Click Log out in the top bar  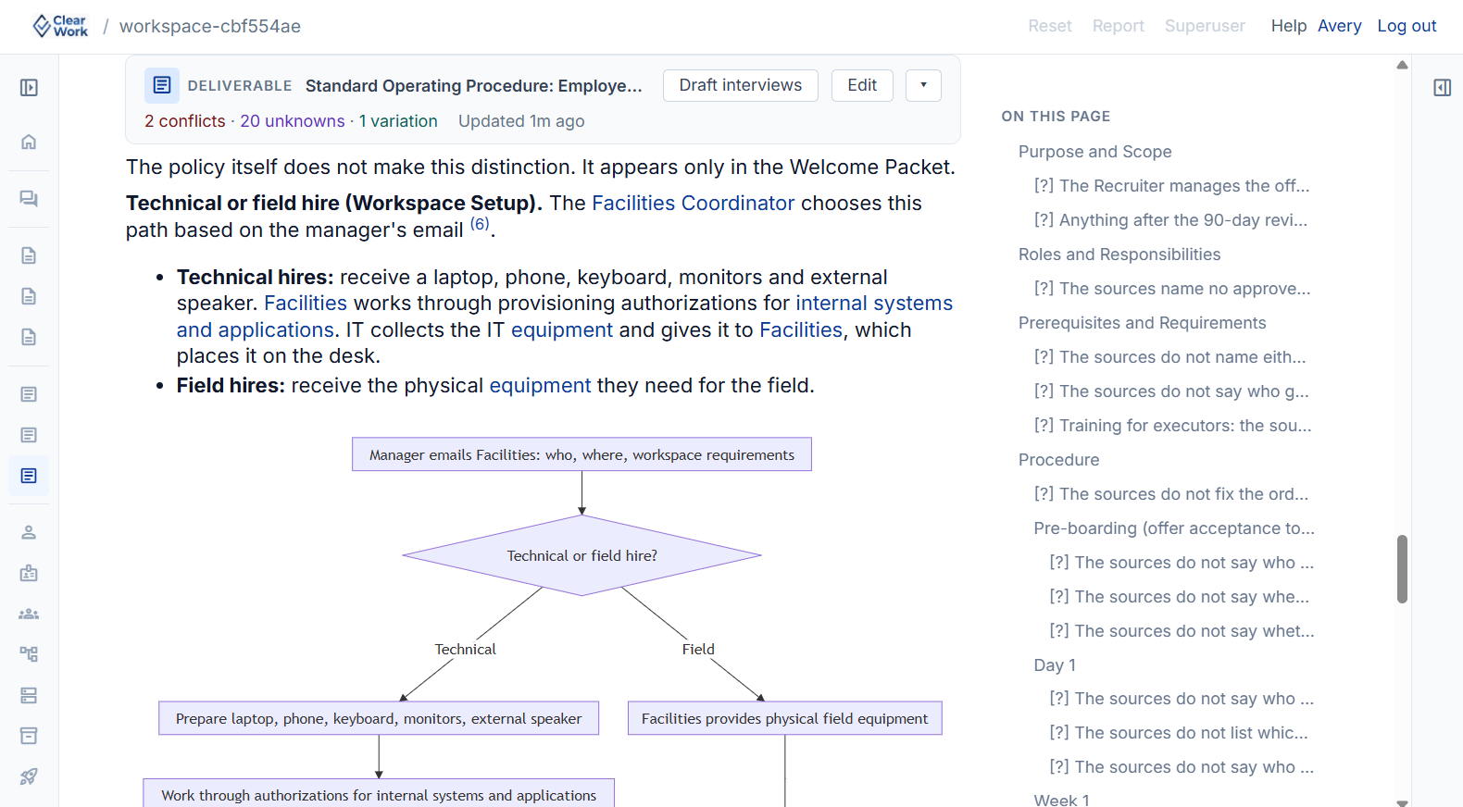(x=1407, y=26)
